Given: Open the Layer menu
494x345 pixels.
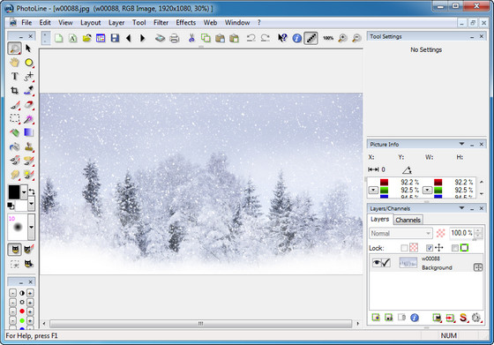Looking at the screenshot, I should coord(116,23).
